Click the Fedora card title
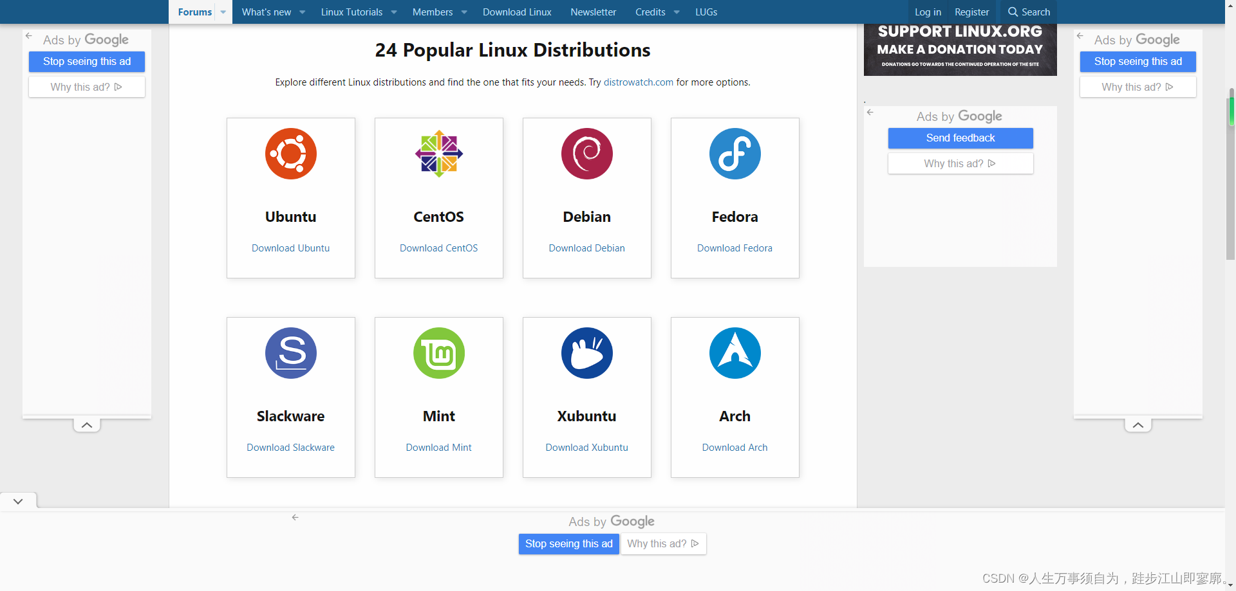 (x=735, y=217)
